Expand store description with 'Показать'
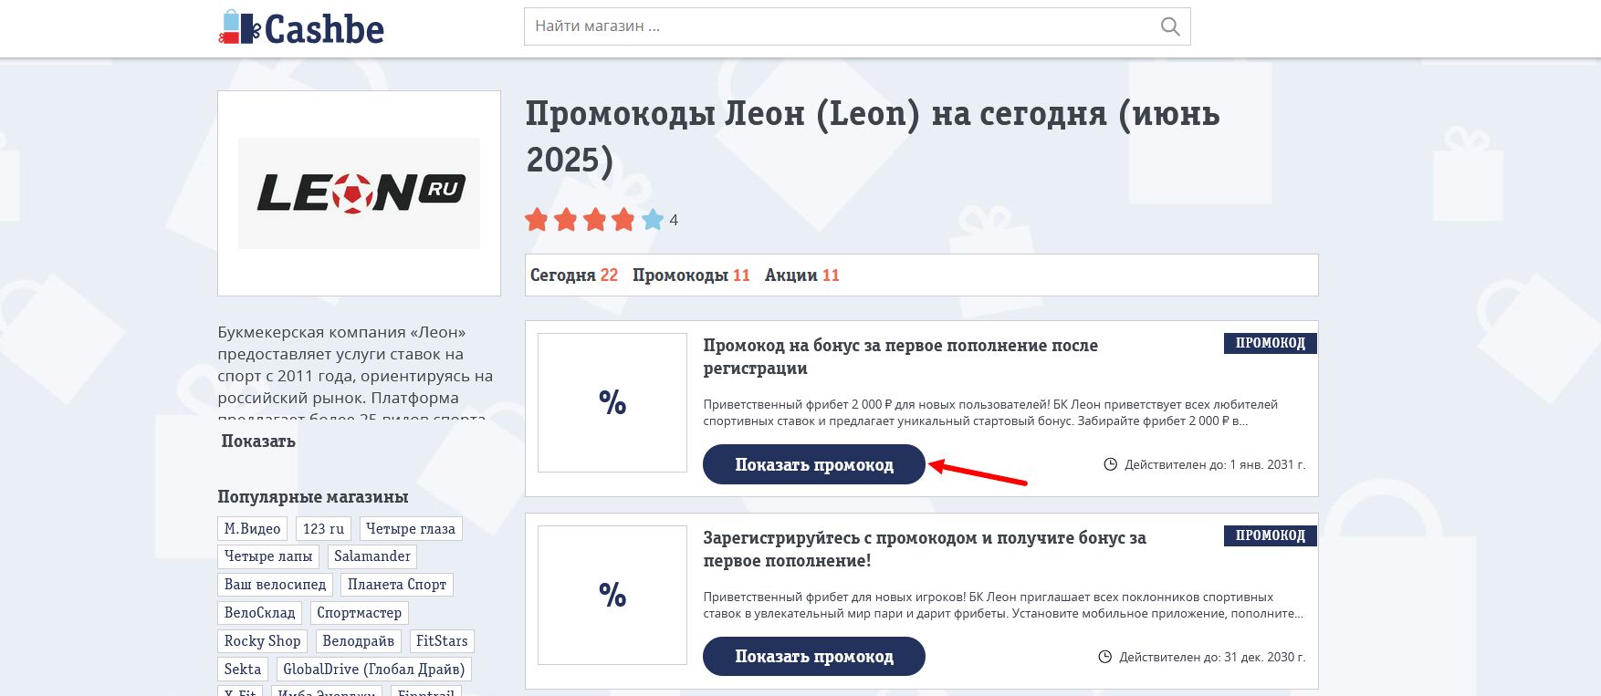Screen dimensions: 1601x696 click(258, 441)
